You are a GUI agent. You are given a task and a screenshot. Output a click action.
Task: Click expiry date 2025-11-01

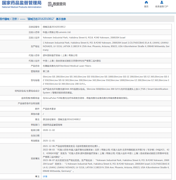coord(49,141)
